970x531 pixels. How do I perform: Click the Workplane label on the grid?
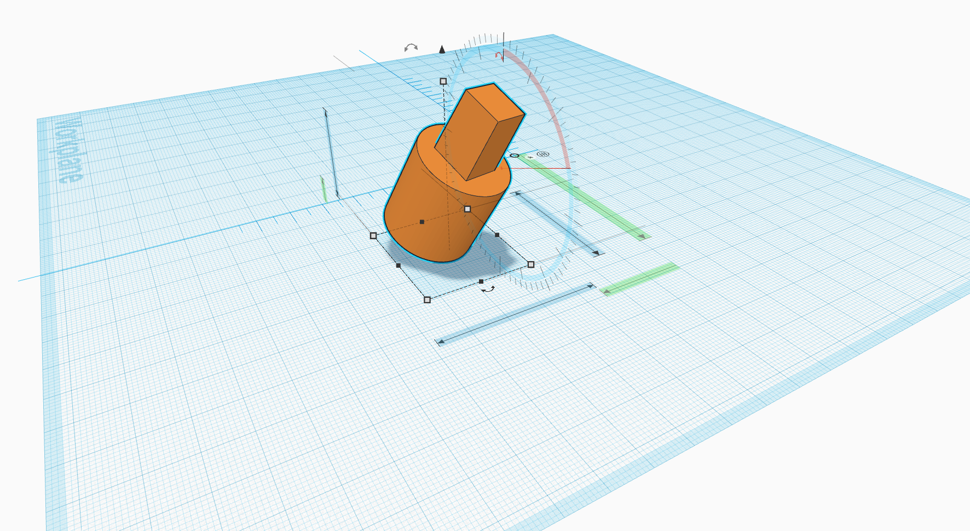[68, 151]
